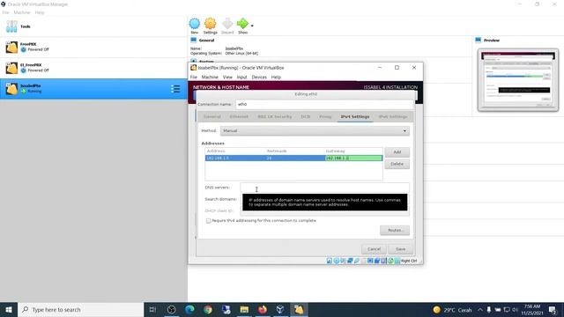Open the IssabelPbx machine list menu icon
The height and width of the screenshot is (317, 564).
175,89
